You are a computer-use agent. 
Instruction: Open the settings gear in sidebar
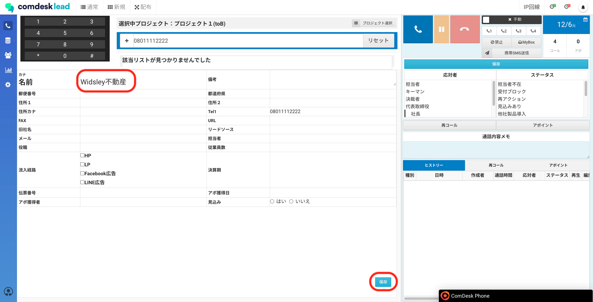pos(8,85)
